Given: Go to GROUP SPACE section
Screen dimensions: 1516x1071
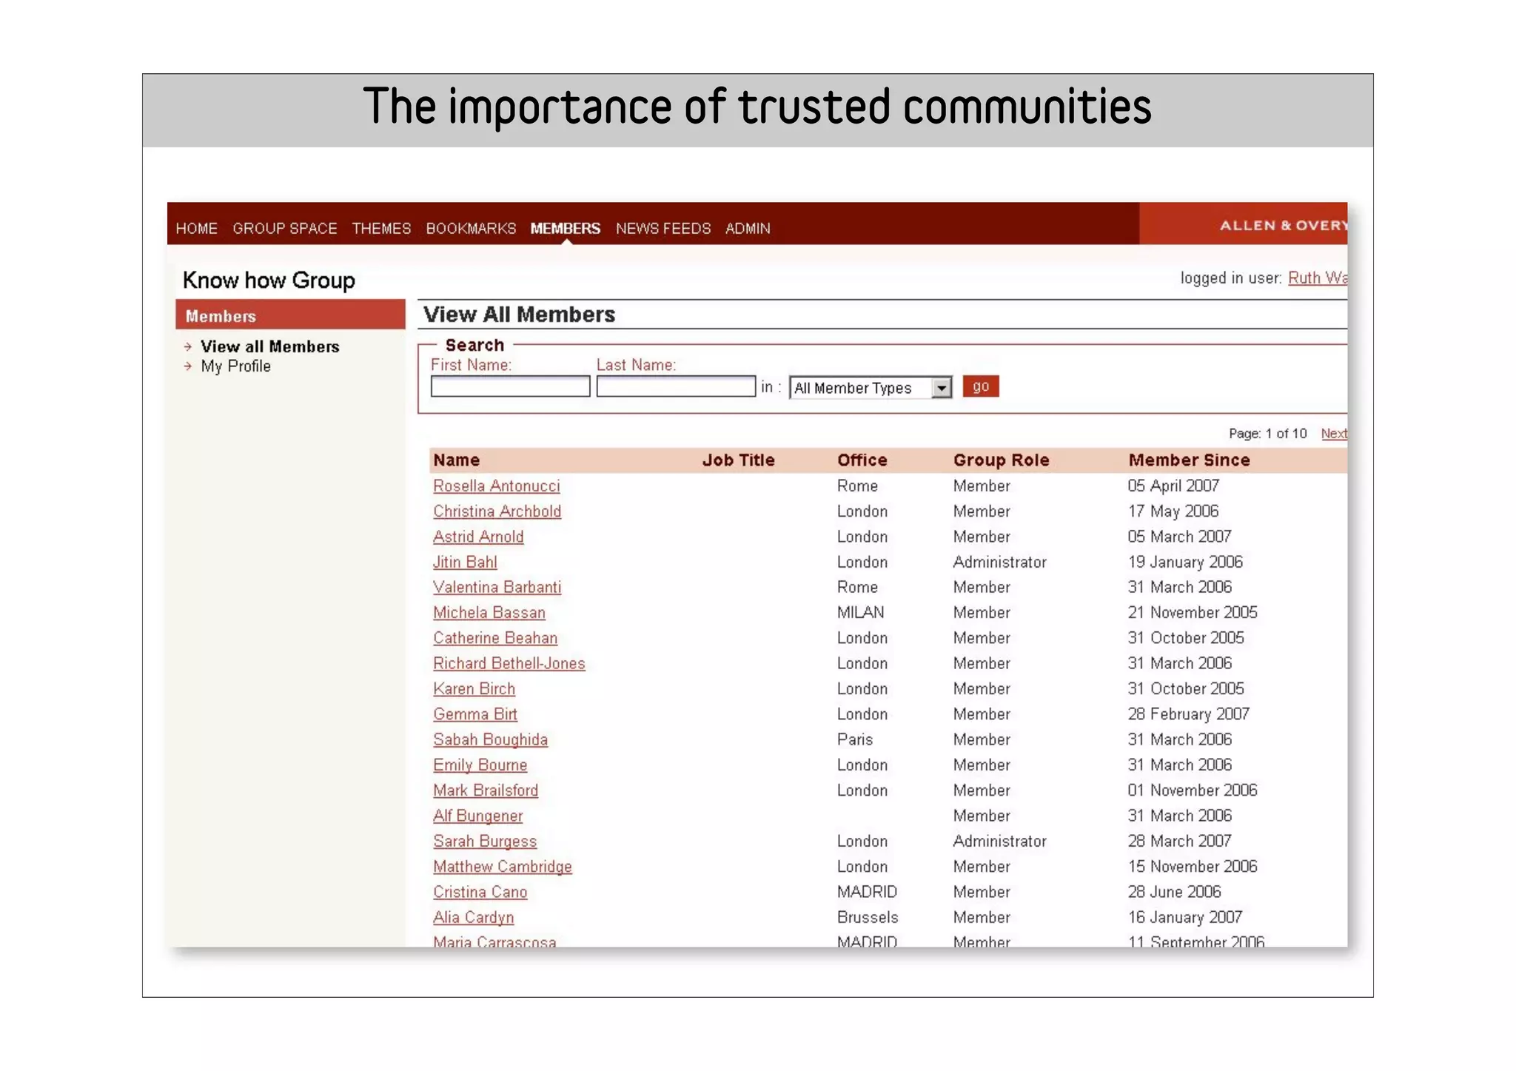Looking at the screenshot, I should pos(285,229).
